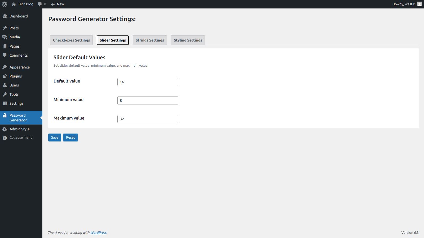Select the Strings Settings tab
The width and height of the screenshot is (424, 238).
pos(149,40)
